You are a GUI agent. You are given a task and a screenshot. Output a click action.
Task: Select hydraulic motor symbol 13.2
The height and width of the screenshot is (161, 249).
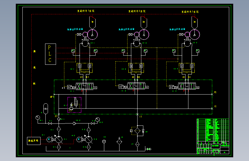point(137,43)
